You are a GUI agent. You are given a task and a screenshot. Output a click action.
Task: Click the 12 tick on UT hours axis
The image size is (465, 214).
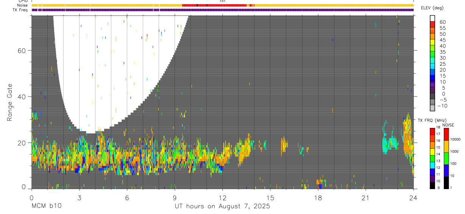pos(222,198)
